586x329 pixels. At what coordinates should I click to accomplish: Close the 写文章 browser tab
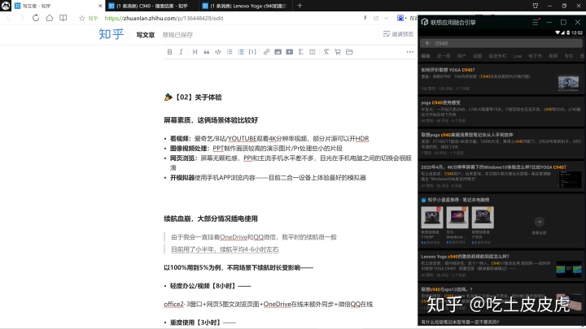pos(100,6)
